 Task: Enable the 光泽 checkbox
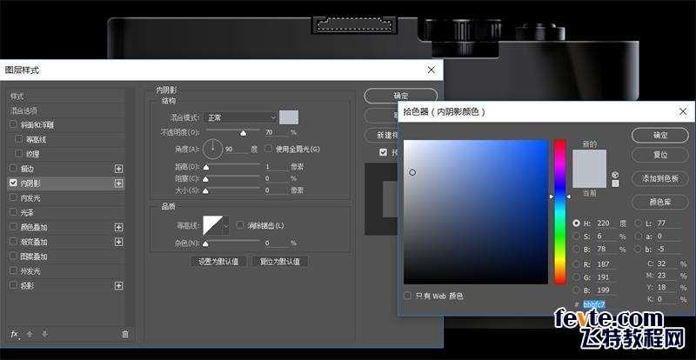click(x=13, y=213)
